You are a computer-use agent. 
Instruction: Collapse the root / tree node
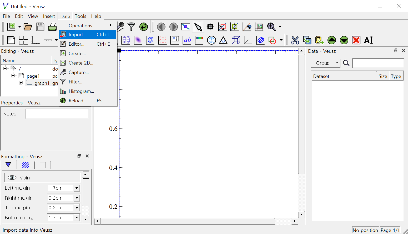coord(5,68)
